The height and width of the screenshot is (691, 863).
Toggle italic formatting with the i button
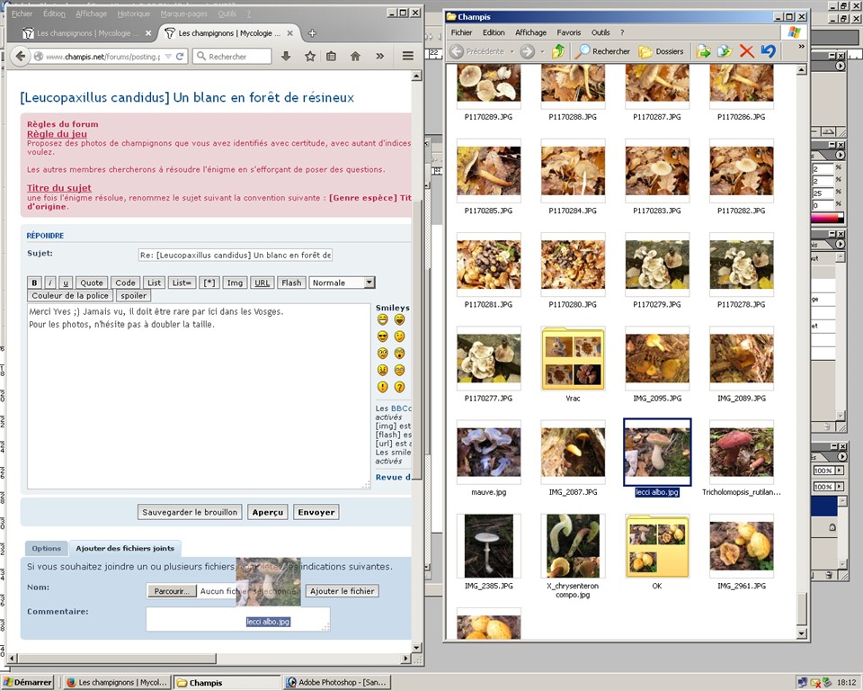[50, 283]
